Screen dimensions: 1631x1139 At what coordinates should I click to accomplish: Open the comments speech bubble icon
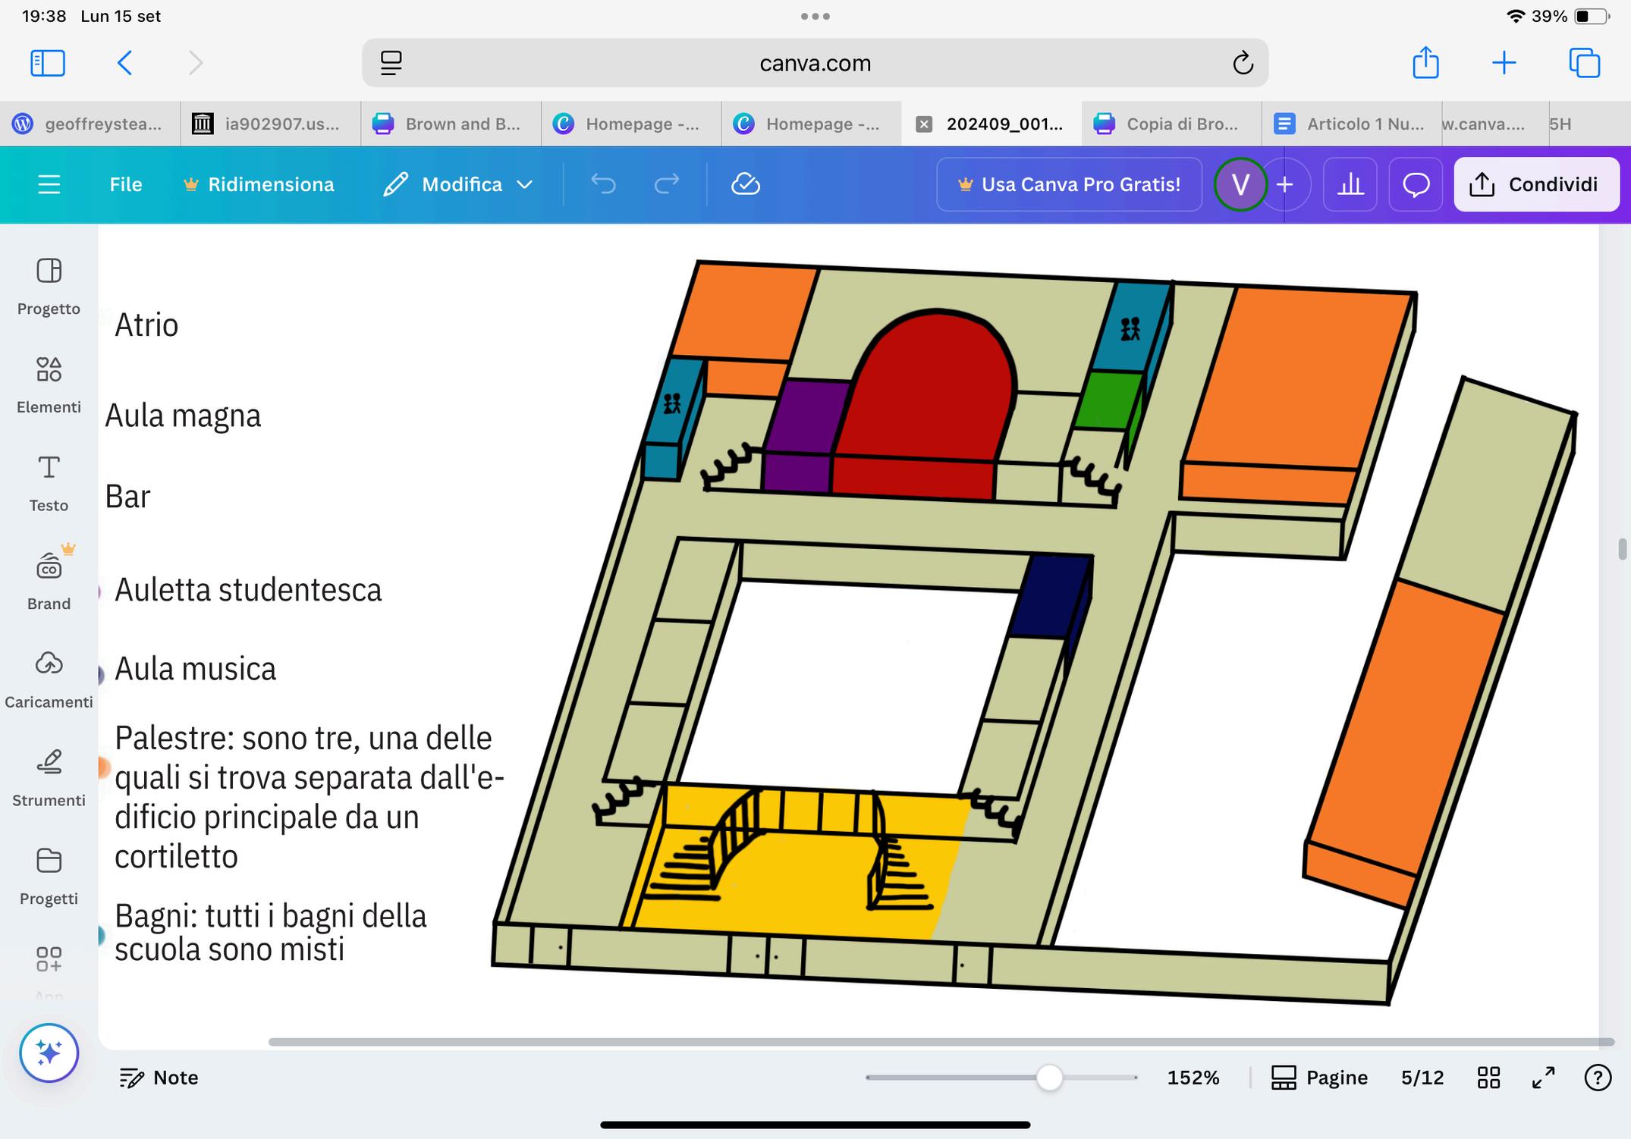coord(1416,184)
